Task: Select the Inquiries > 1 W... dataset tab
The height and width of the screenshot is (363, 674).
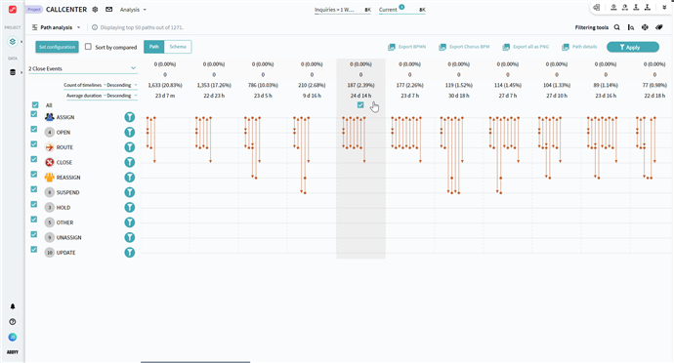Action: pos(343,10)
